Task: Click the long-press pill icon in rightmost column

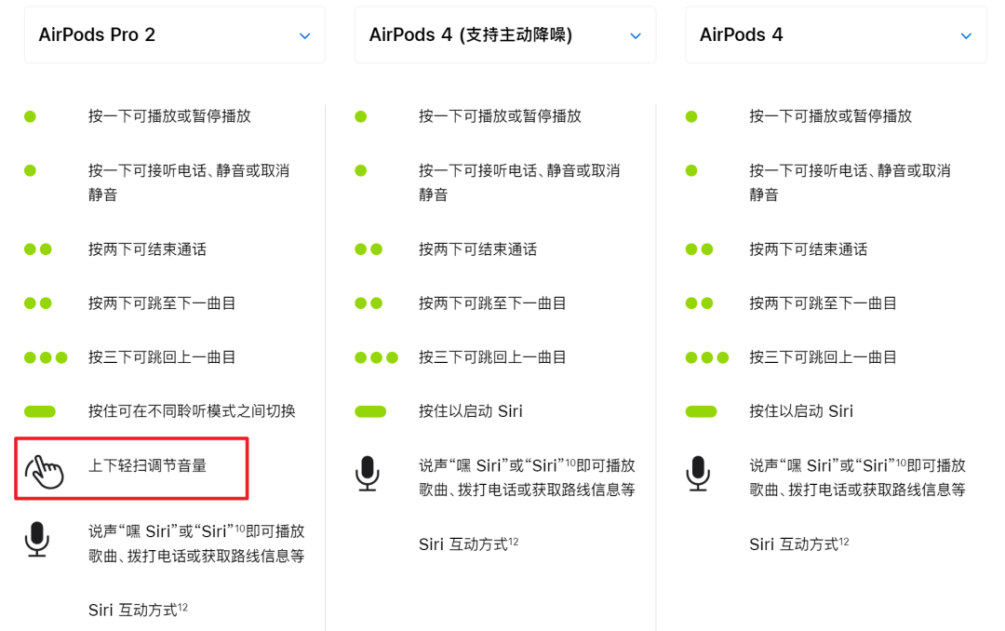Action: tap(701, 411)
